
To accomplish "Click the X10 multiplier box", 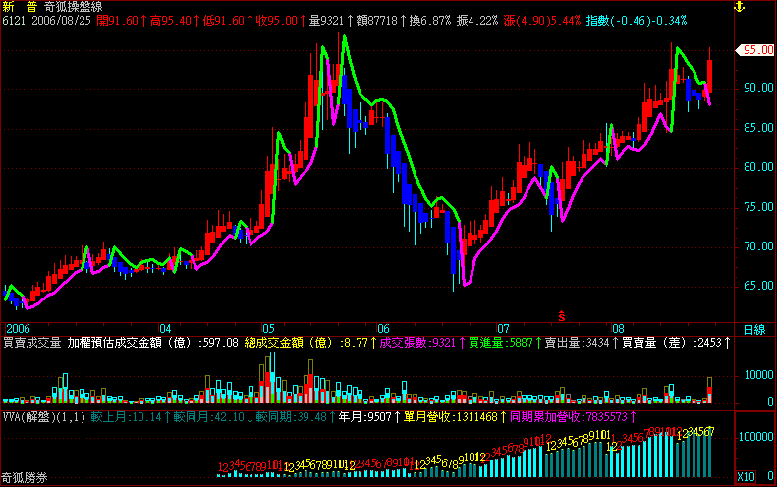I will [x=746, y=477].
